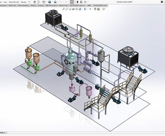
Task: Expand the Print dropdown arrow
Action: [58, 2]
